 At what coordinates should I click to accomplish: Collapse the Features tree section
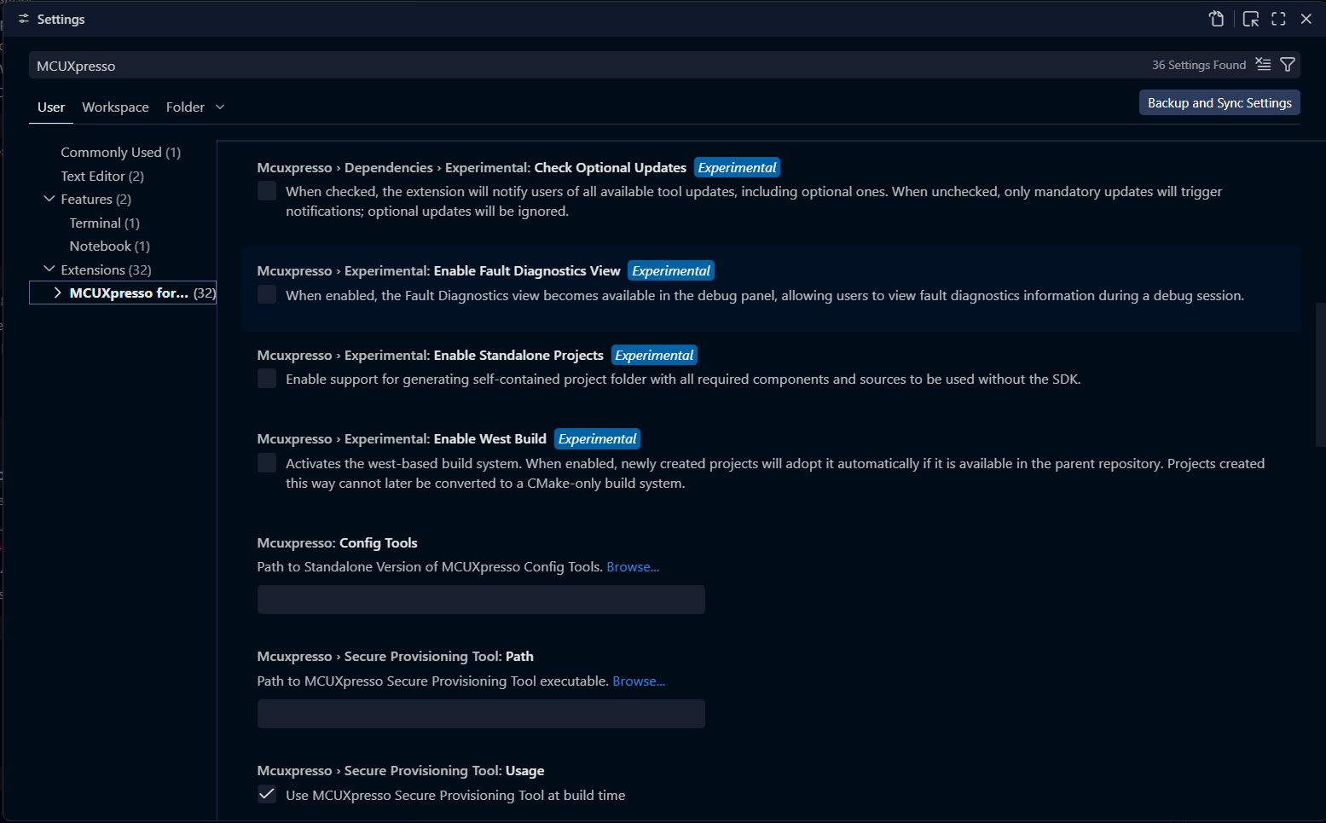point(49,199)
